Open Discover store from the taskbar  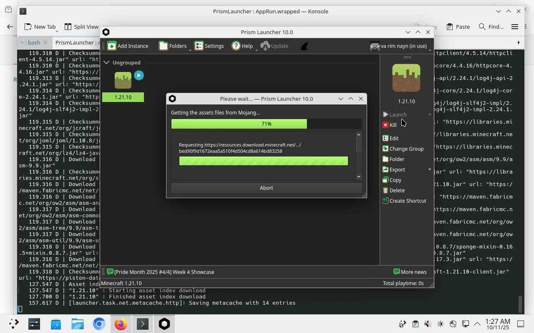click(56, 324)
